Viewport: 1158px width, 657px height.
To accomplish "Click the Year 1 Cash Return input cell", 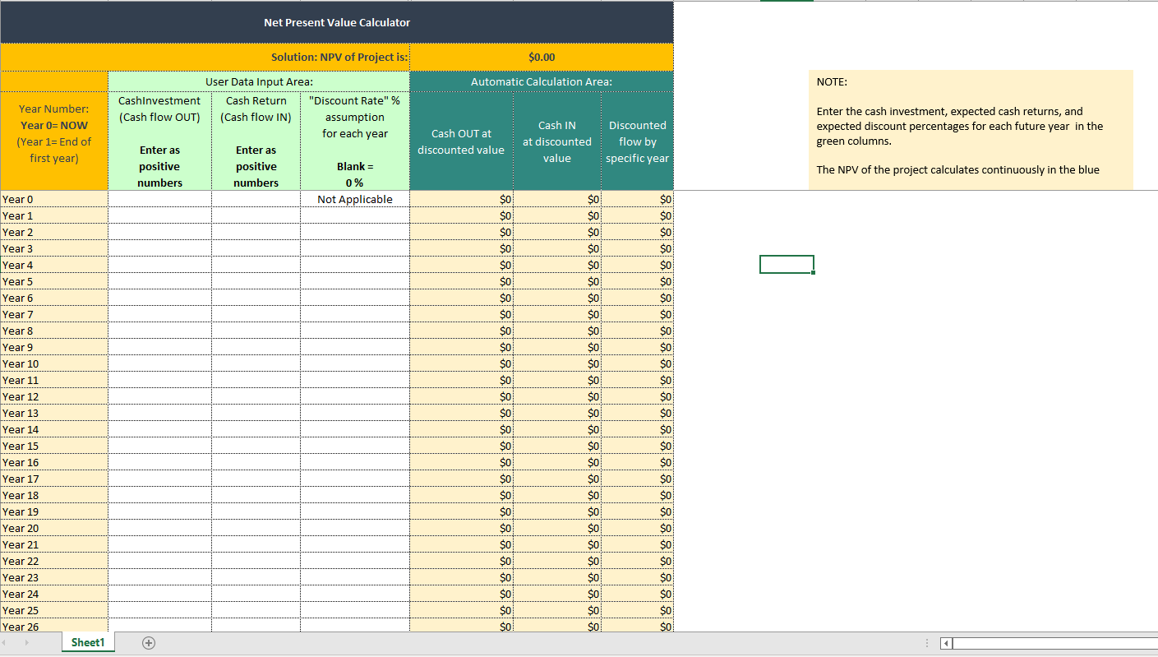I will [256, 215].
